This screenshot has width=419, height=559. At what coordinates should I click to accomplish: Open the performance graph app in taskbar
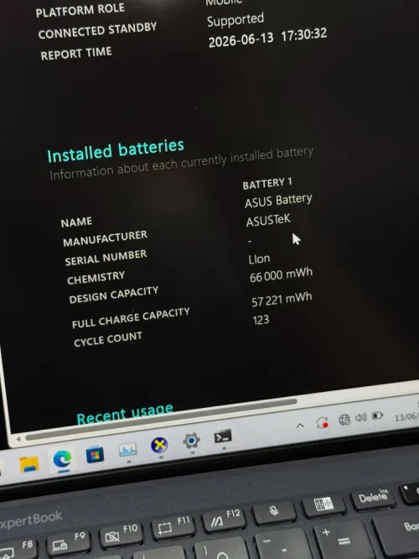127,450
